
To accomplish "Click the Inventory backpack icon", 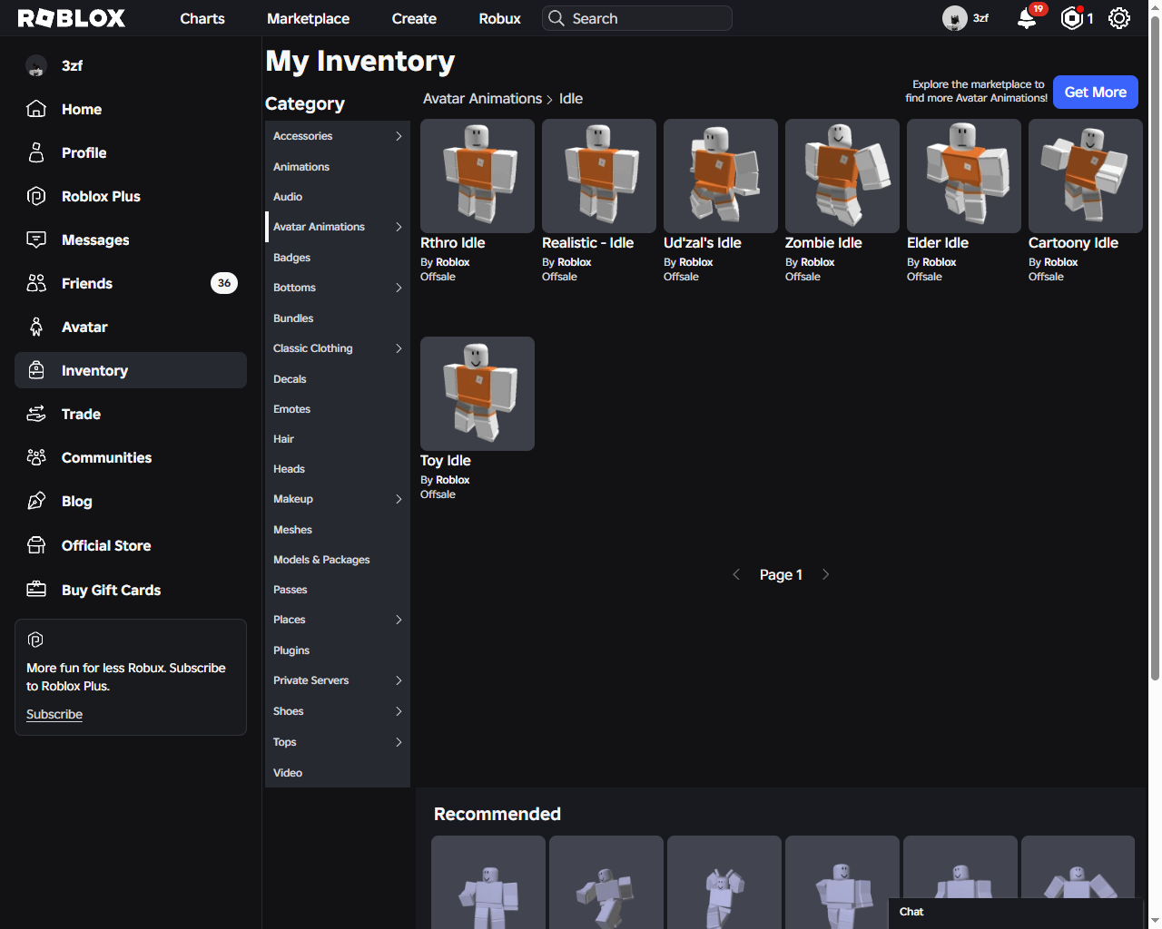I will [36, 370].
